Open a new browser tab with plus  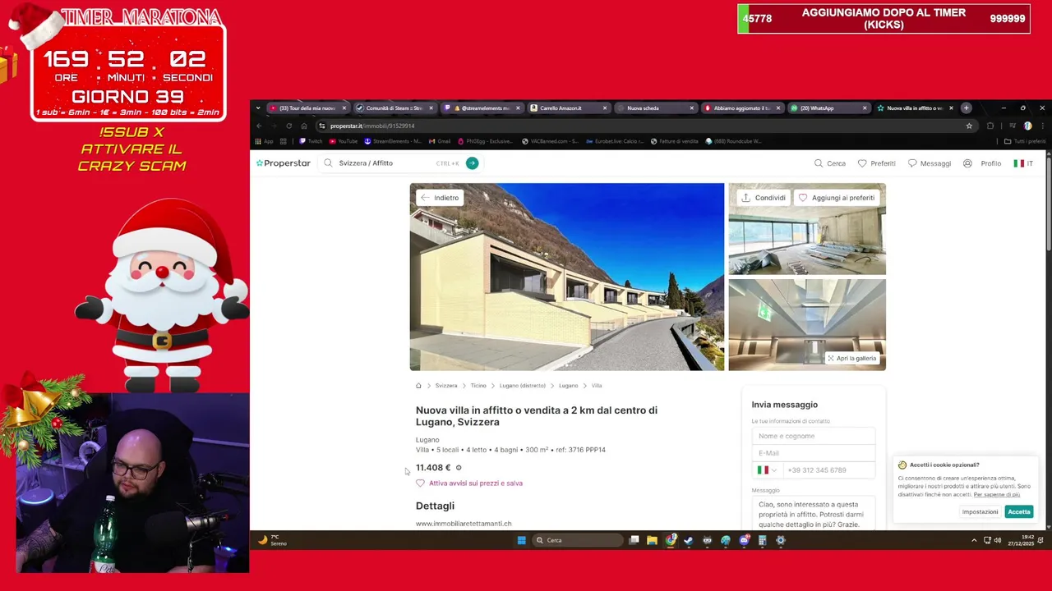click(x=966, y=108)
